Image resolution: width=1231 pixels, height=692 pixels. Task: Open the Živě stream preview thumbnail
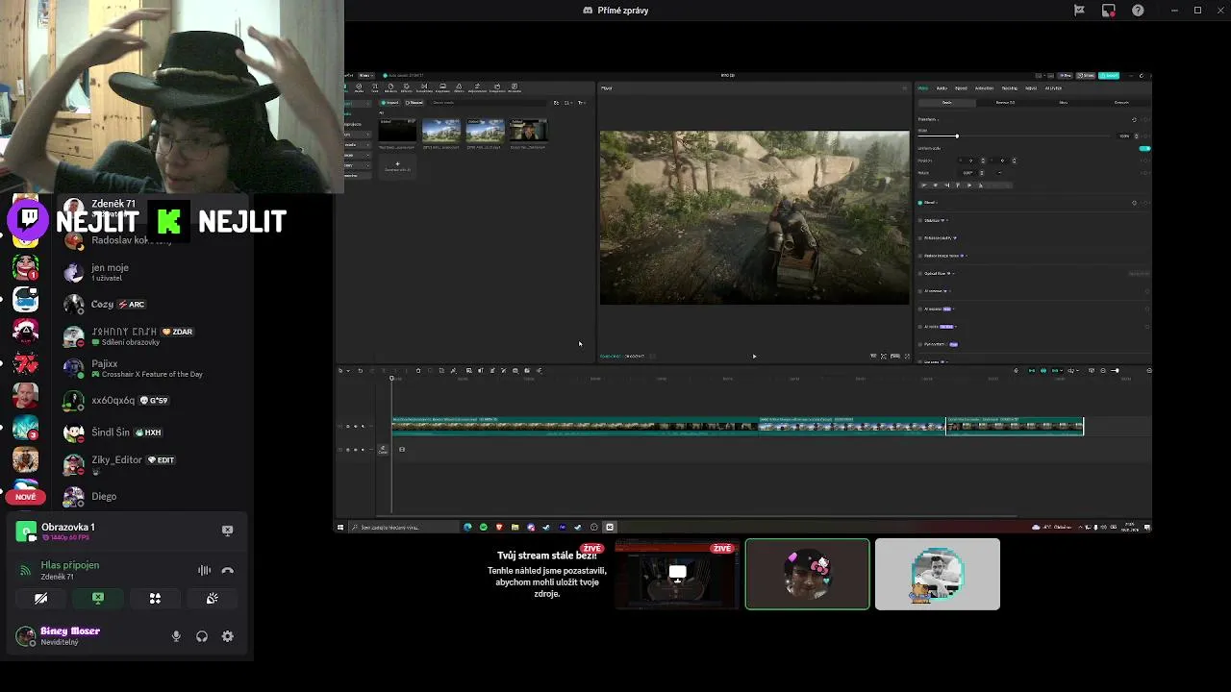pos(677,574)
